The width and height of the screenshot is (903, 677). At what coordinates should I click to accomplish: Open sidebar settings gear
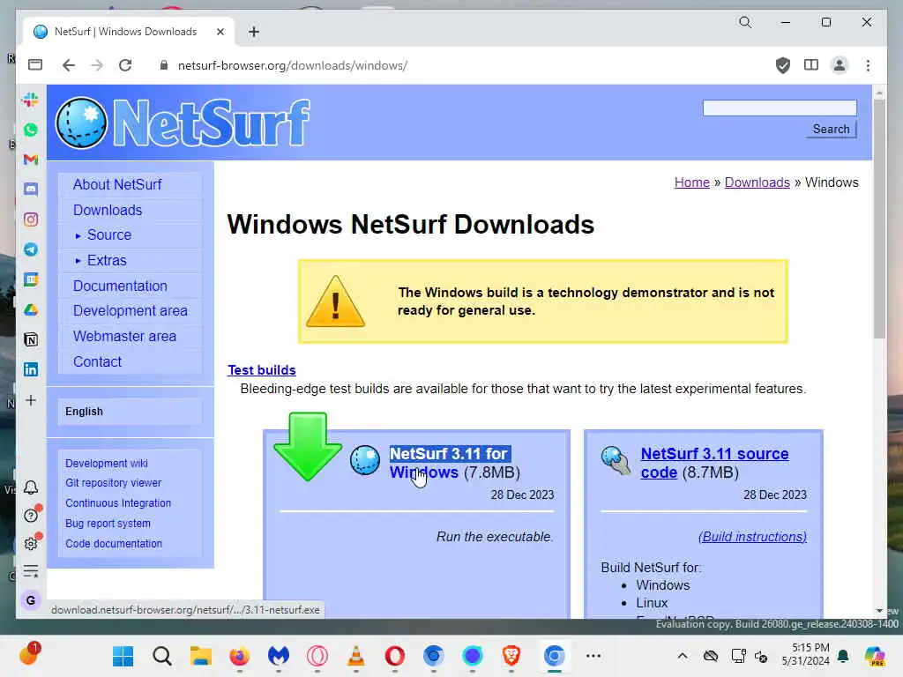click(31, 543)
